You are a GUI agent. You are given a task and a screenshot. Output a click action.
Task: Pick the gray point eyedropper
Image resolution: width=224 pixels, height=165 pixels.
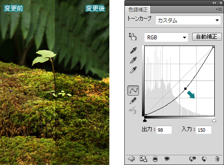click(x=133, y=60)
